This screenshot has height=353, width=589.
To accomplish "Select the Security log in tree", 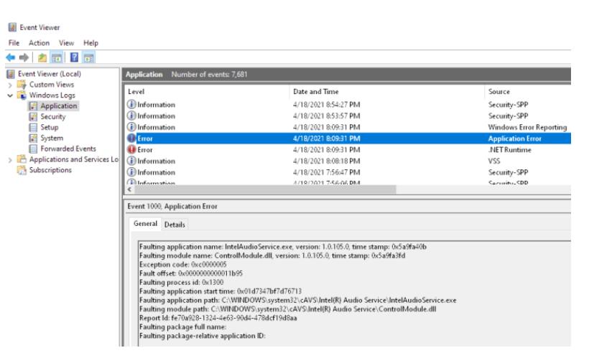I will [x=53, y=116].
